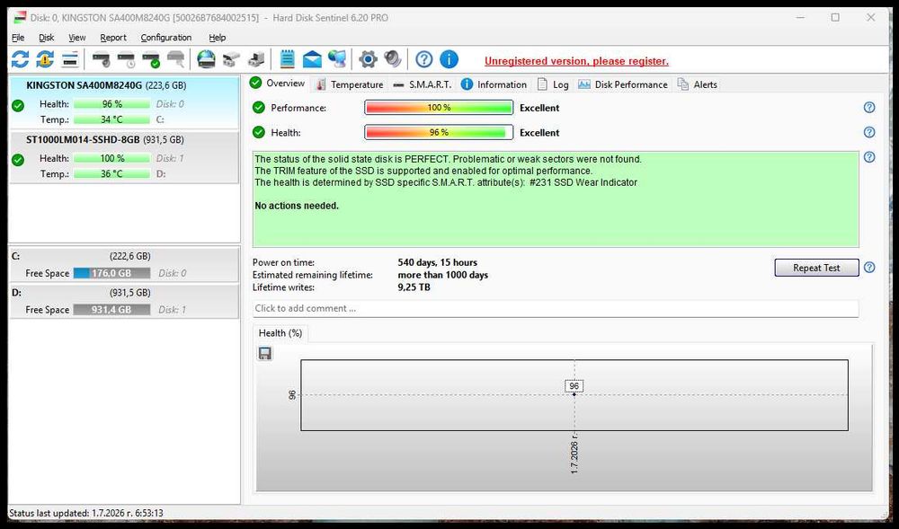Select the Health (%) graph tab
Viewport: 899px width, 529px height.
280,333
